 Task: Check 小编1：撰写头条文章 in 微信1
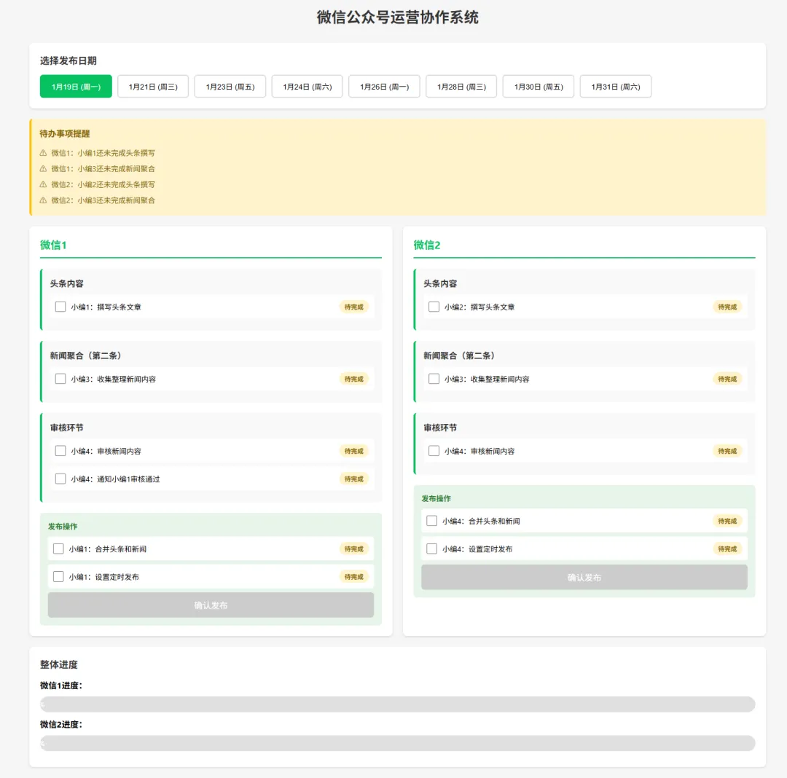(x=60, y=307)
